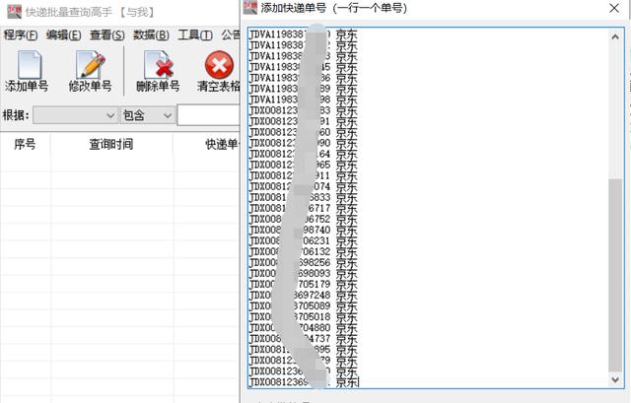Screen dimensions: 631x403
Task: Click the line ending in 698256 京东
Action: coord(304,263)
